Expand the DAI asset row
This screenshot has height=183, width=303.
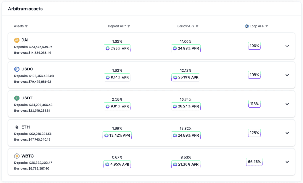287,46
